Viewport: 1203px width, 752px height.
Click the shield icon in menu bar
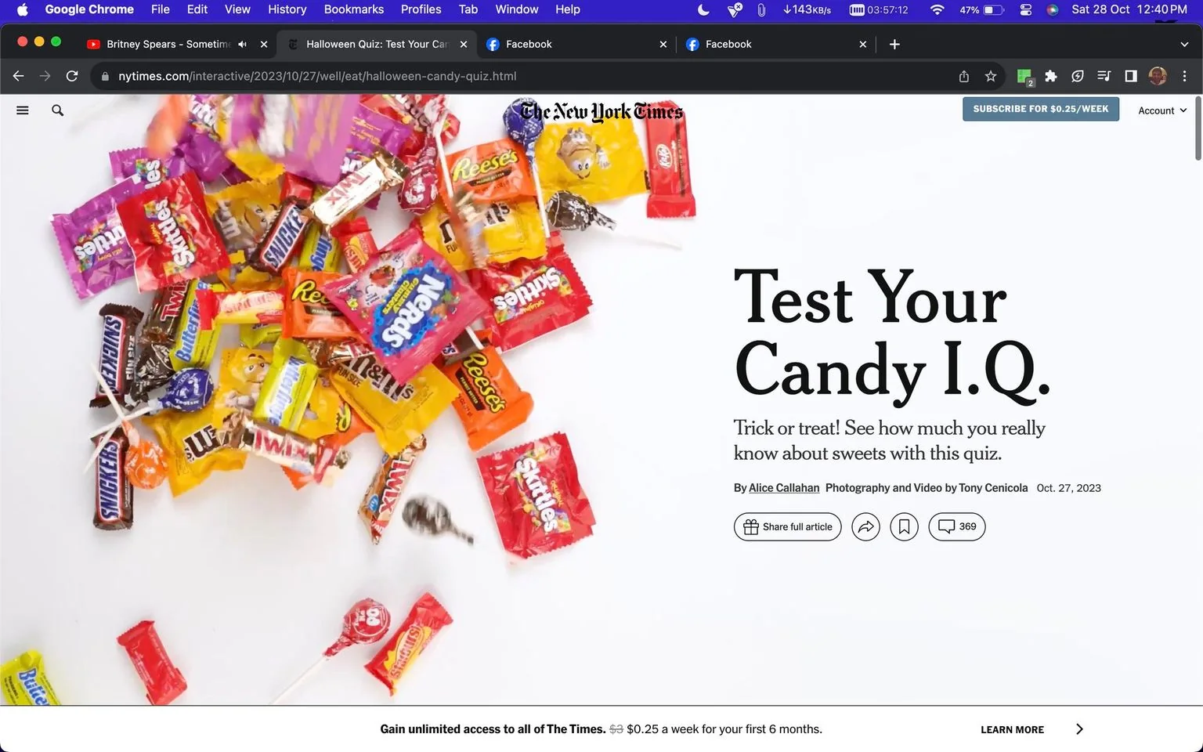(735, 9)
